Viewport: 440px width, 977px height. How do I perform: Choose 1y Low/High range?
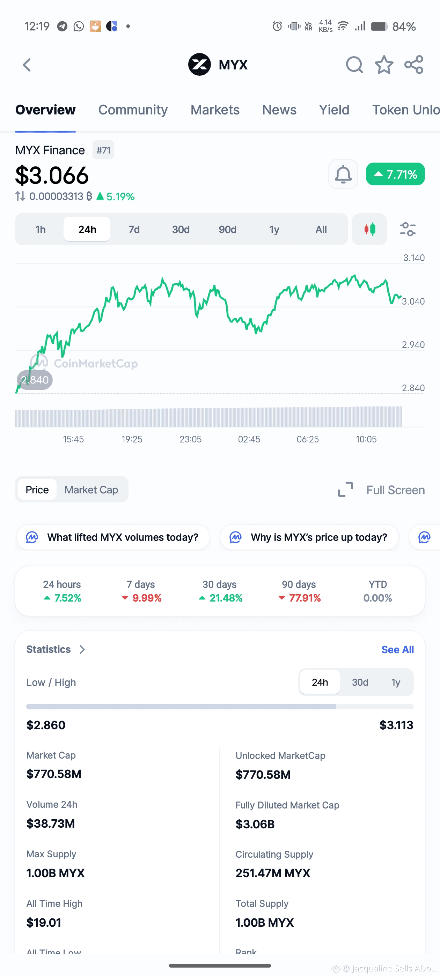point(396,682)
